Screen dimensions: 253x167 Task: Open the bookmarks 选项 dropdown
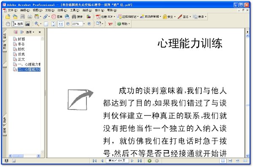30,32
